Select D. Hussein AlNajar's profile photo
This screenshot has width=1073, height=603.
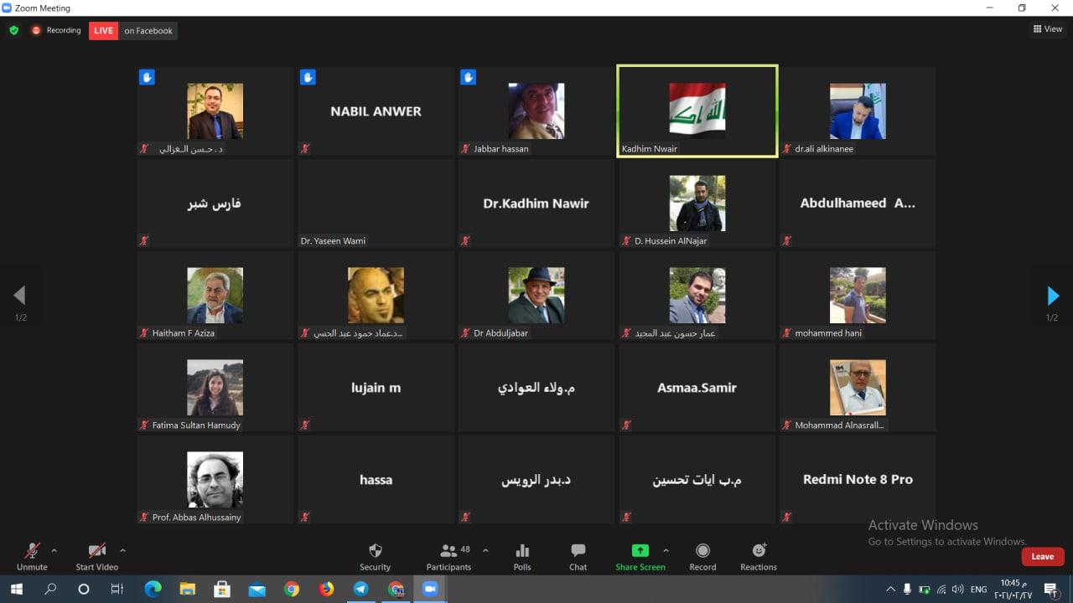pyautogui.click(x=697, y=204)
